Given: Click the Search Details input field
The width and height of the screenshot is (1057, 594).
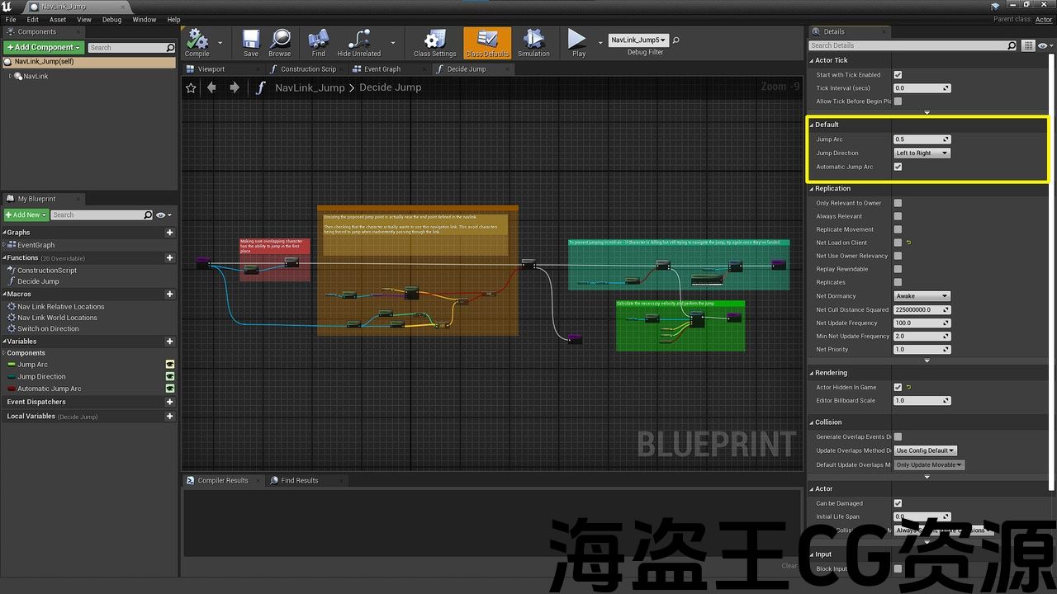Looking at the screenshot, I should click(908, 45).
